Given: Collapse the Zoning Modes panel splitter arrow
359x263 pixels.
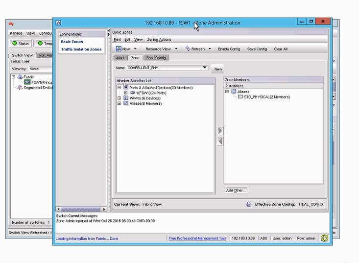Looking at the screenshot, I should [x=109, y=30].
